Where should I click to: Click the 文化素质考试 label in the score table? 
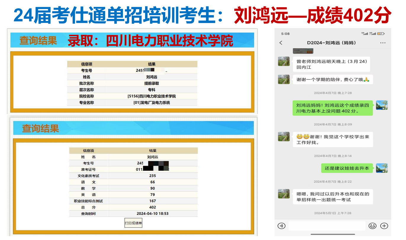click(88, 176)
